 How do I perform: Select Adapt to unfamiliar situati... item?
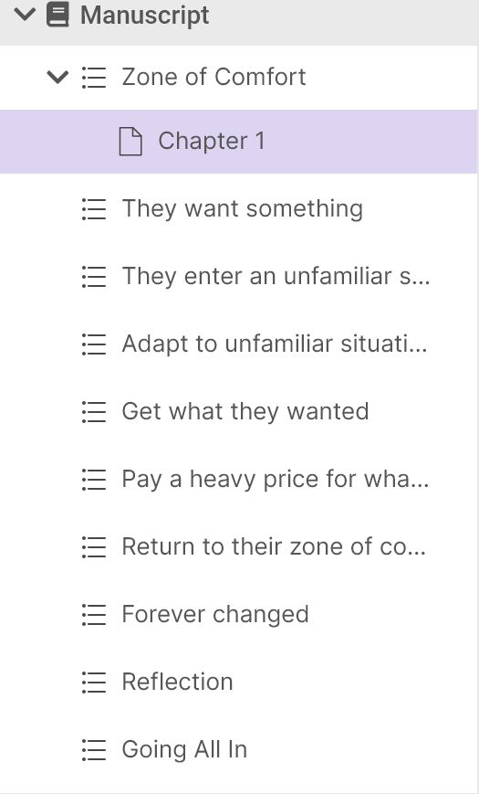click(239, 344)
